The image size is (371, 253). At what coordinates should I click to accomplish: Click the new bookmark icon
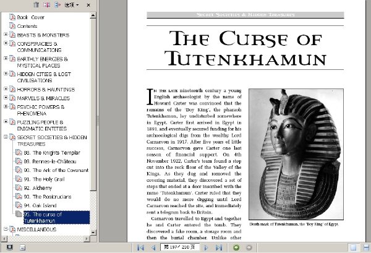pos(46,4)
